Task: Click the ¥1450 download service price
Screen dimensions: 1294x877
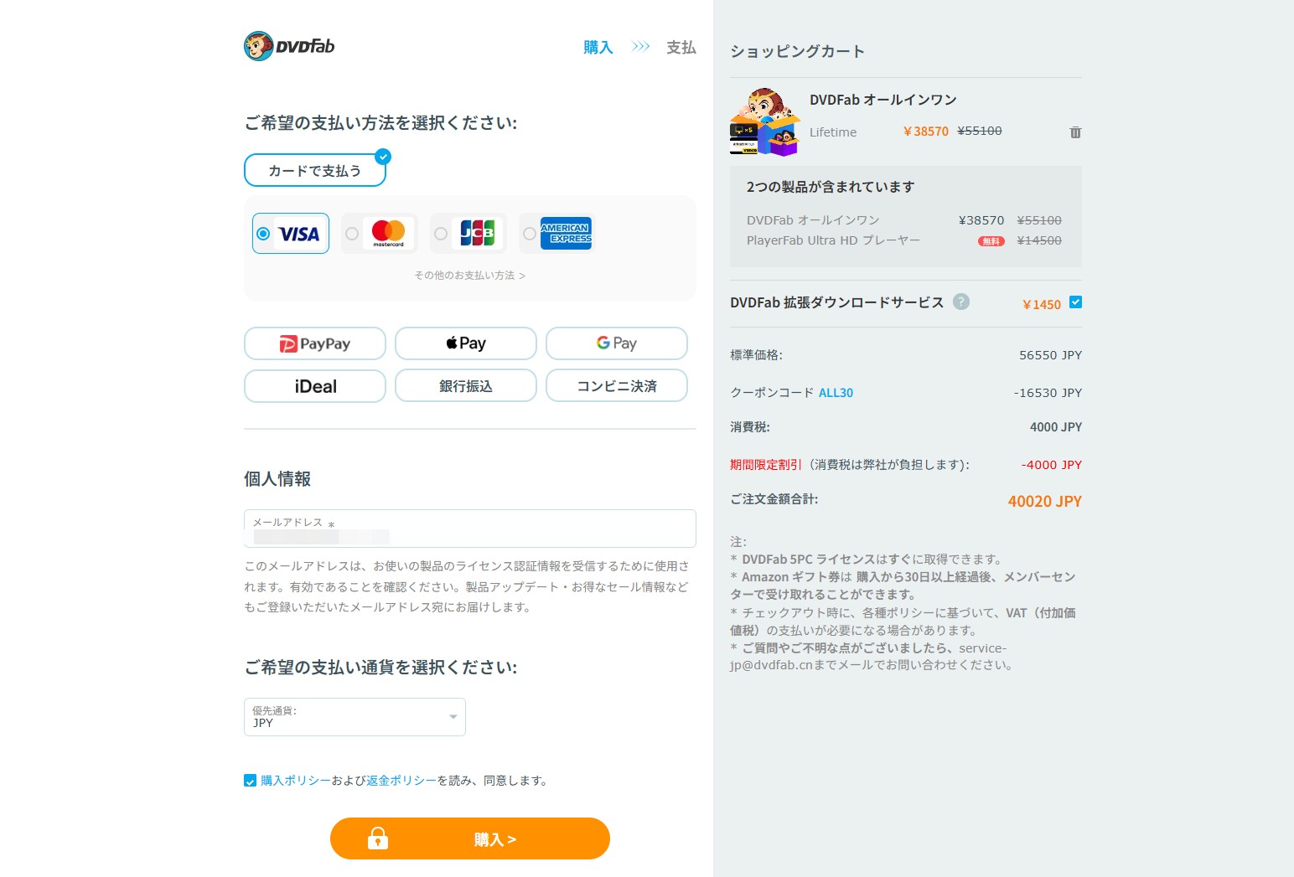Action: pyautogui.click(x=1042, y=305)
